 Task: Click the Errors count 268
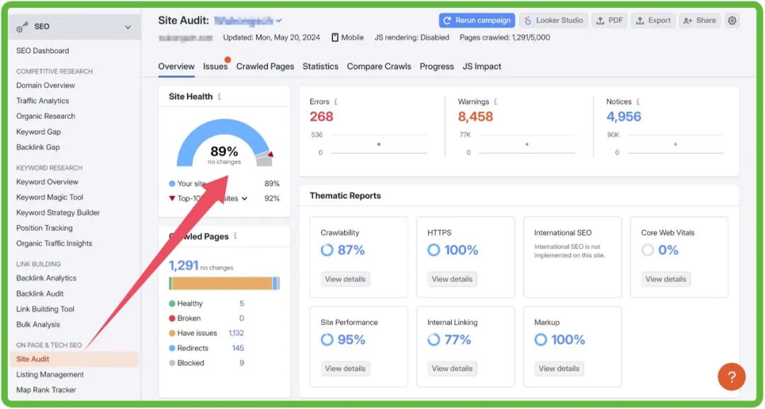(321, 117)
